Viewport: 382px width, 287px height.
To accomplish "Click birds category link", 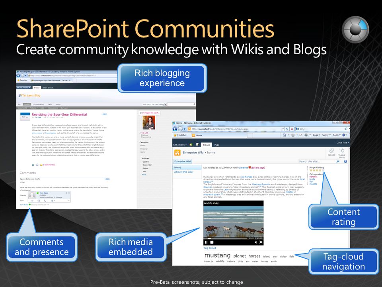I will [312, 179].
